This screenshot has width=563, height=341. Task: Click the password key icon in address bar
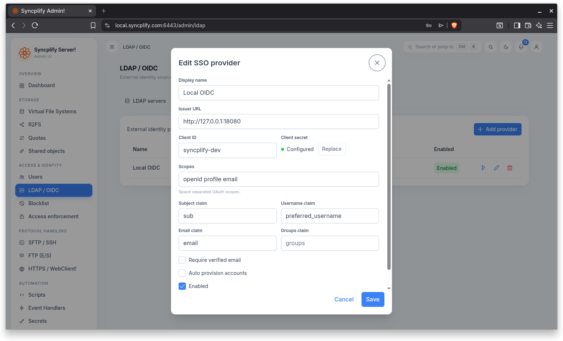(429, 25)
